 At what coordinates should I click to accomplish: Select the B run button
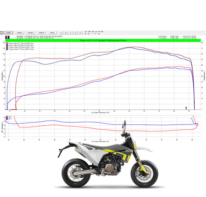66,33
